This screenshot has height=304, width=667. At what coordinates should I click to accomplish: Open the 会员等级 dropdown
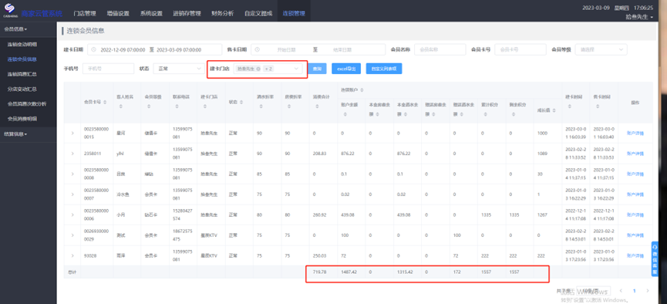[601, 49]
